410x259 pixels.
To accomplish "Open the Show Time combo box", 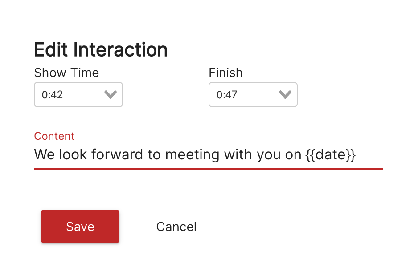I will 78,94.
